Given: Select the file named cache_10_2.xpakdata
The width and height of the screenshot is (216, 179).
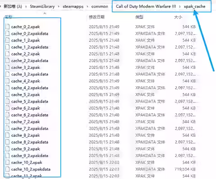Looking at the screenshot, I should click(x=31, y=169).
